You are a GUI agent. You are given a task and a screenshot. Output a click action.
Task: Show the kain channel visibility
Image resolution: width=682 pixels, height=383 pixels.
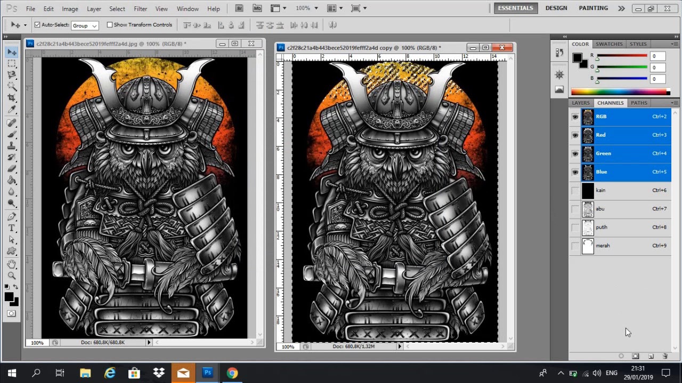point(575,190)
